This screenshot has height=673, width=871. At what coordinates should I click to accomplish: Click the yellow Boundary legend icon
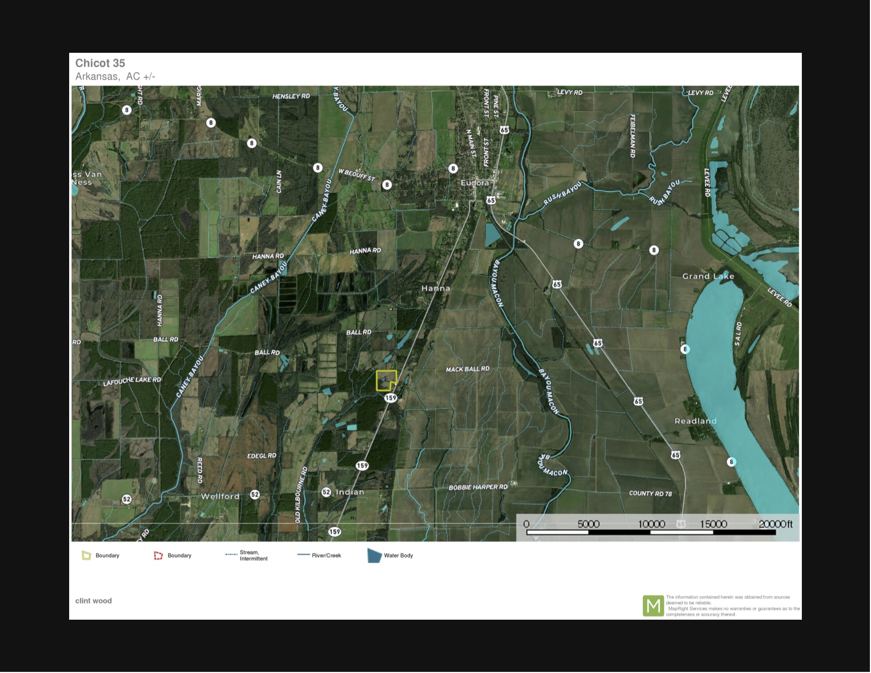tap(87, 556)
